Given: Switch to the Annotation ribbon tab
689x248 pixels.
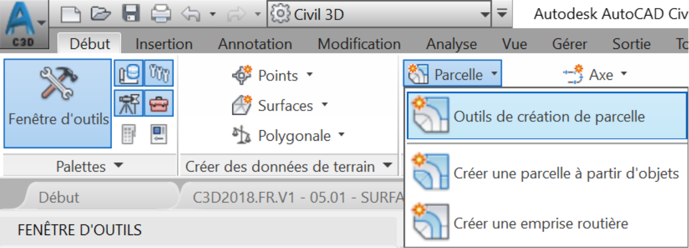Looking at the screenshot, I should tap(255, 44).
